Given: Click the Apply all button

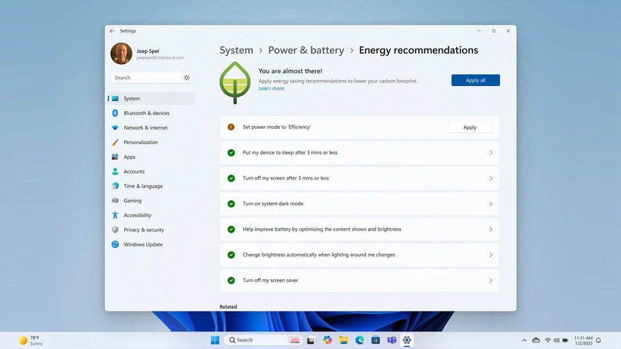Looking at the screenshot, I should 475,80.
